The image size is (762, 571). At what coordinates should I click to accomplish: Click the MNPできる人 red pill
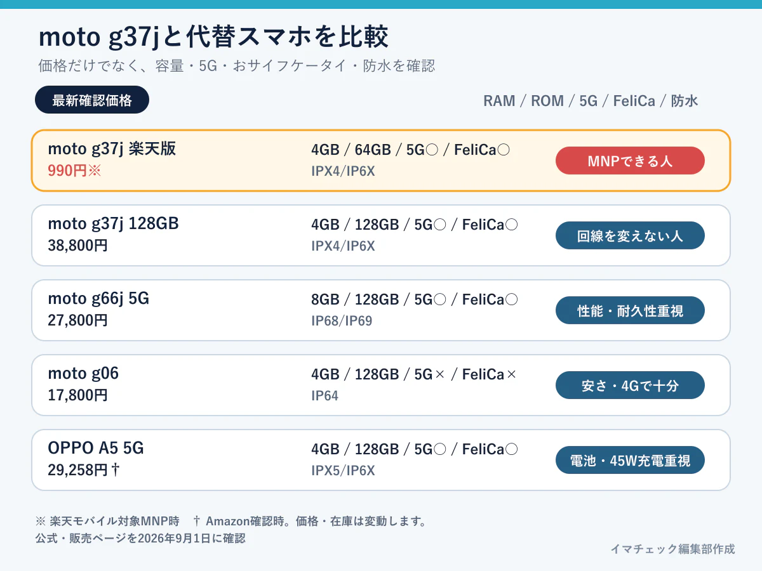[630, 161]
